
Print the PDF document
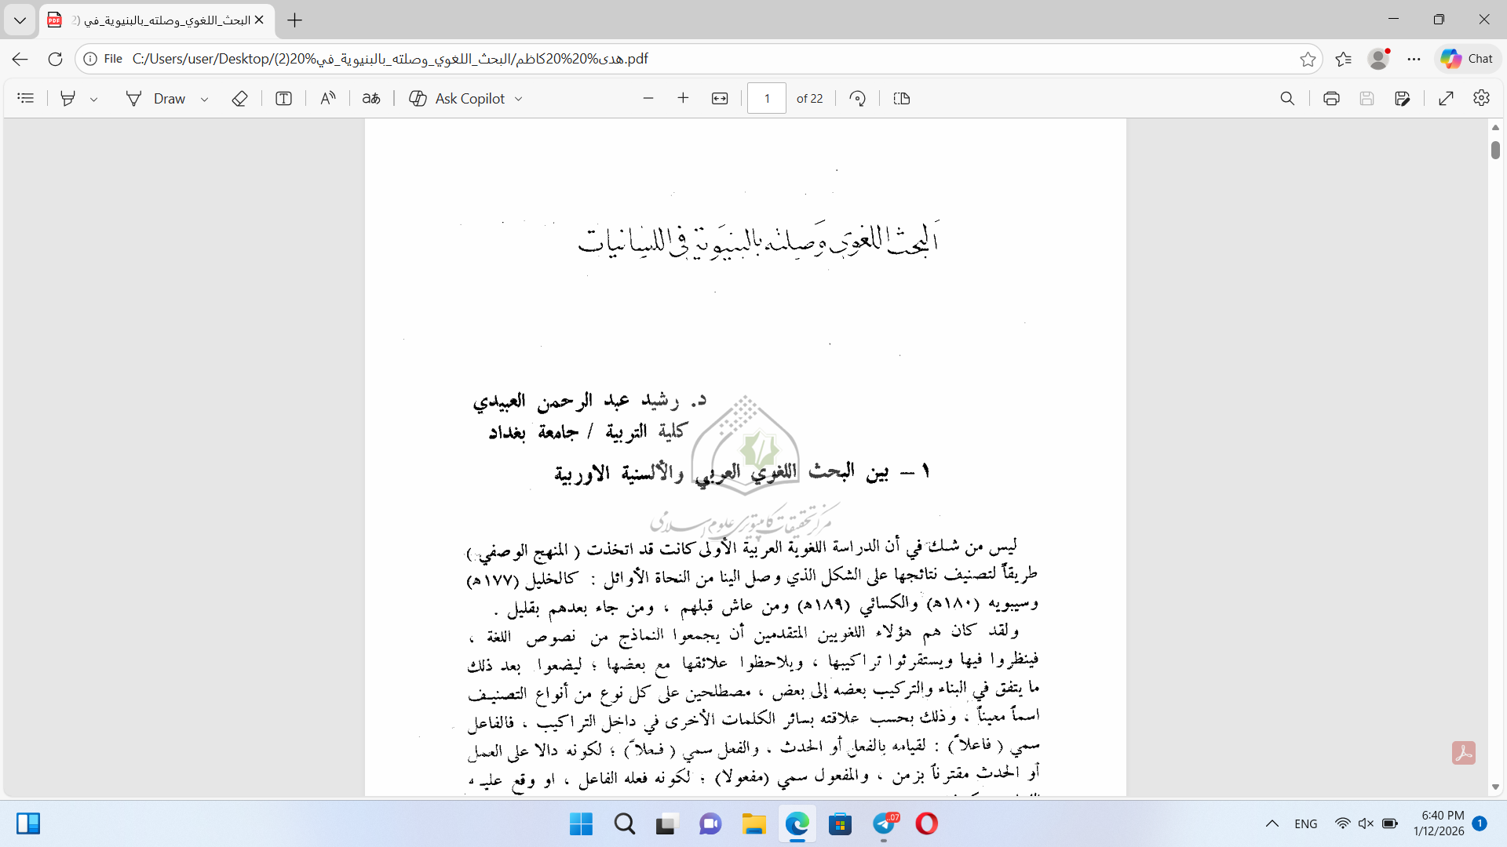click(x=1331, y=98)
